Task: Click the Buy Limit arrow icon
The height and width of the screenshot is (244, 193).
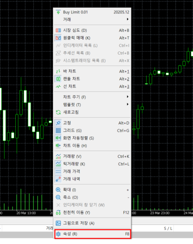Action: (58, 12)
